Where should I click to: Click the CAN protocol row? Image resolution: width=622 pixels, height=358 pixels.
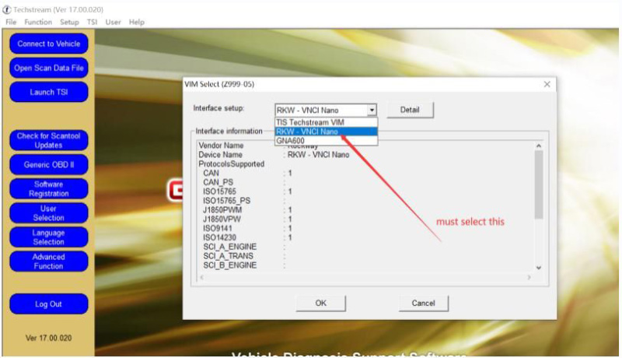click(x=247, y=173)
